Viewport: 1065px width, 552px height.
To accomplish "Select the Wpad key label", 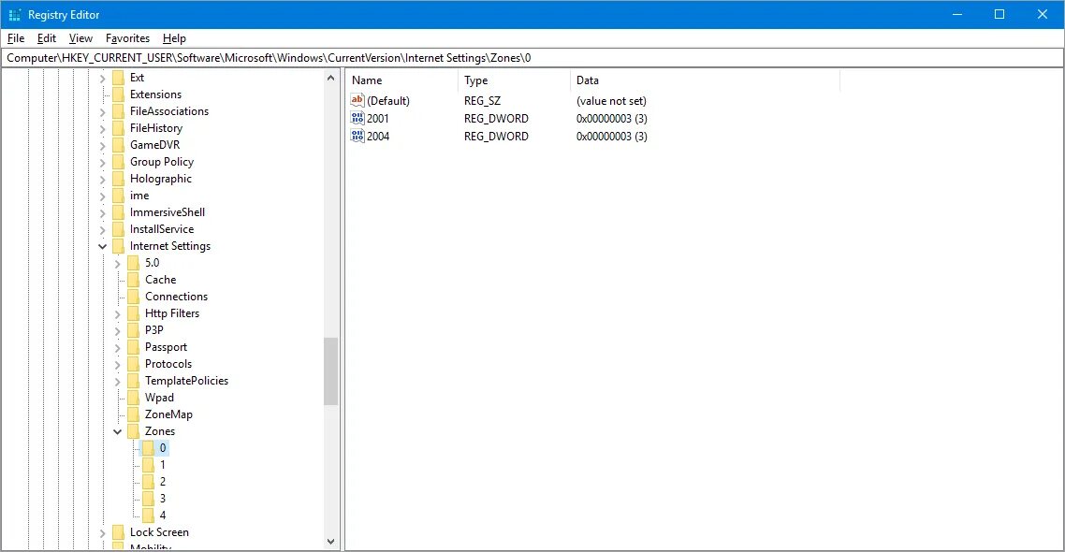I will point(159,398).
